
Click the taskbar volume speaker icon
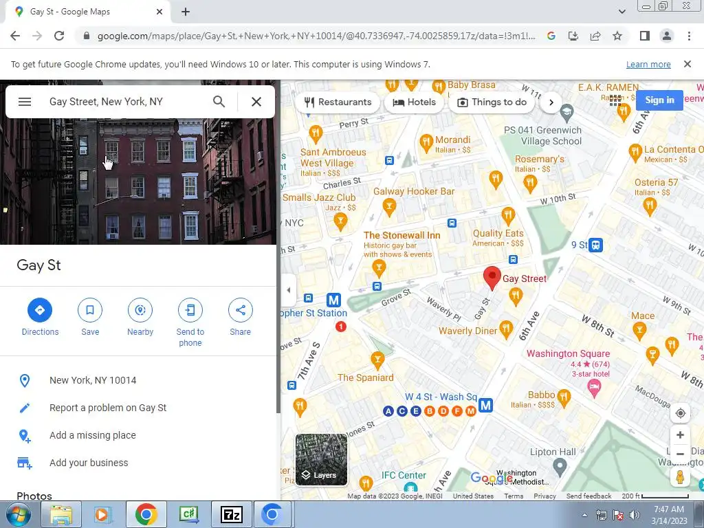635,515
